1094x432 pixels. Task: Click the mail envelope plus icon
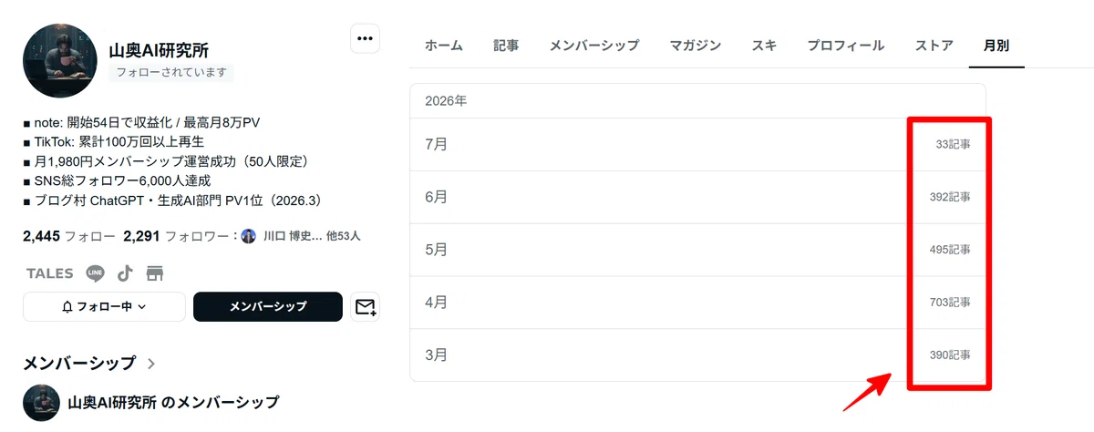(366, 307)
